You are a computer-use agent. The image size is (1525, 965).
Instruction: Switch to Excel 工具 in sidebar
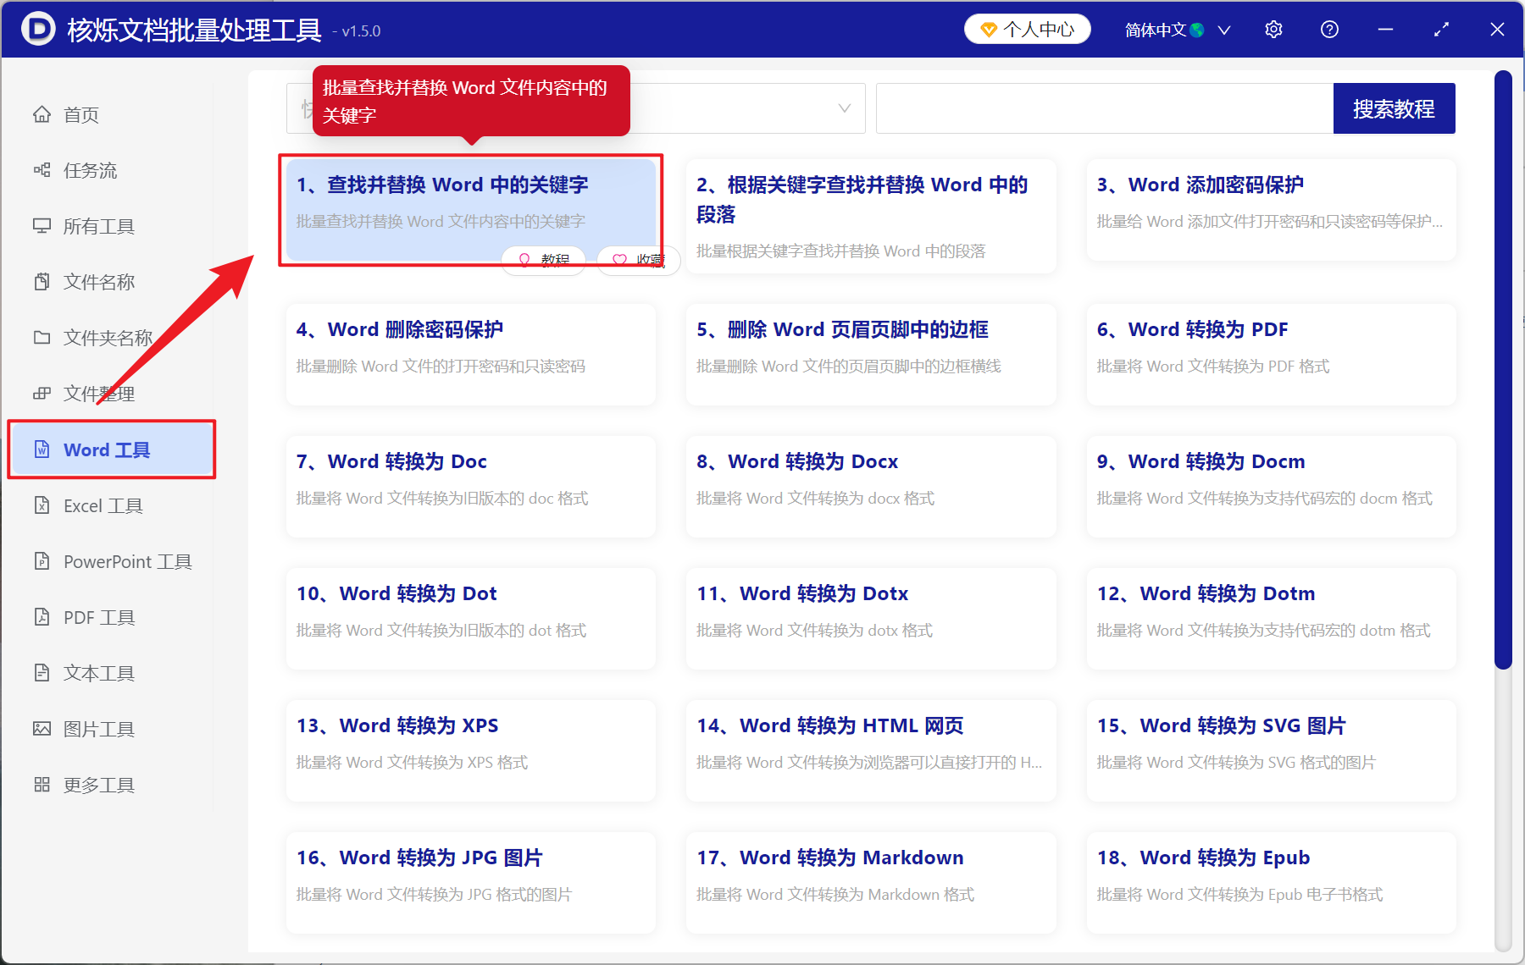pos(97,505)
